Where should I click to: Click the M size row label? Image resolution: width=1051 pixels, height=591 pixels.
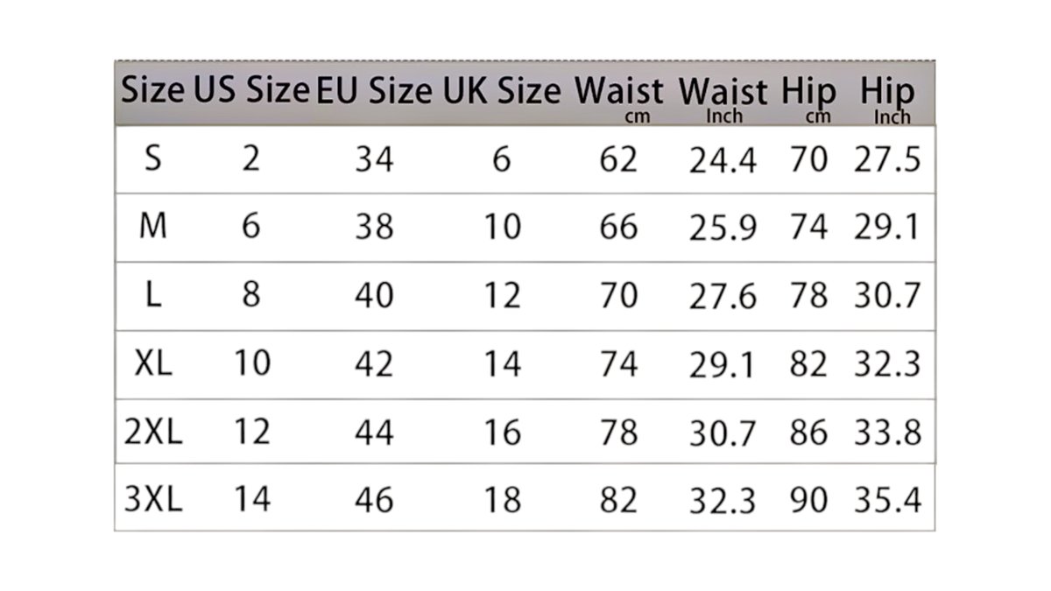click(x=153, y=228)
